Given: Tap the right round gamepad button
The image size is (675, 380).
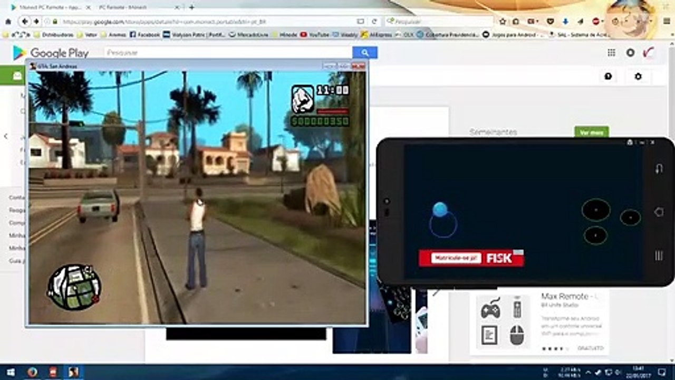Looking at the screenshot, I should (x=630, y=217).
